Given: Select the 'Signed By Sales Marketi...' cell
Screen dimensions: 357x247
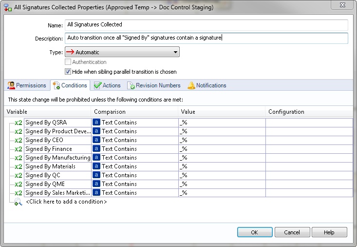Looking at the screenshot, I should click(x=57, y=193).
